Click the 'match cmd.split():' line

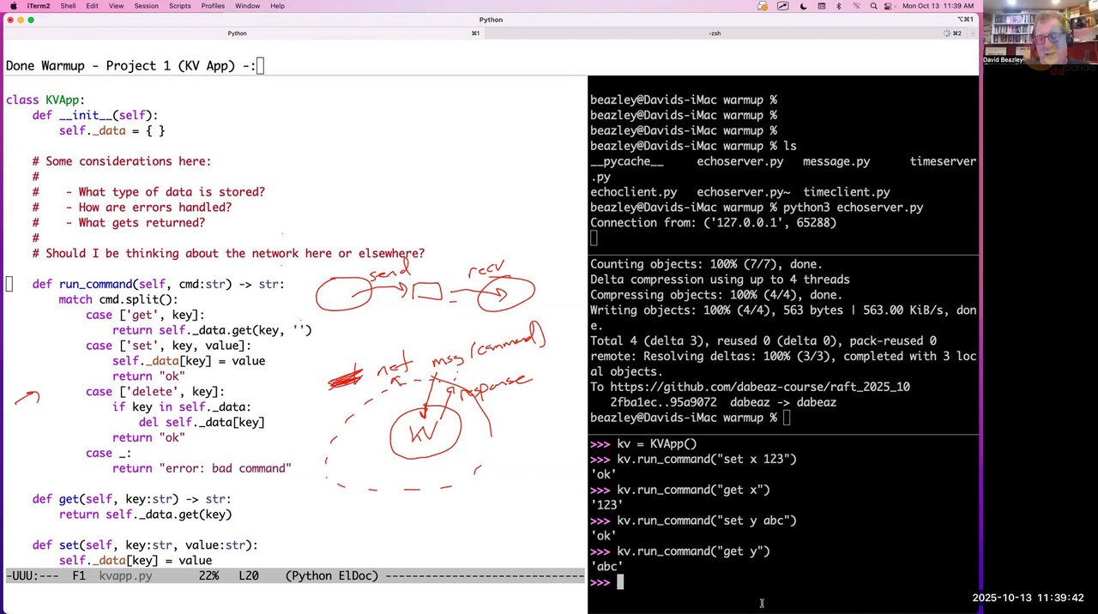pyautogui.click(x=118, y=299)
